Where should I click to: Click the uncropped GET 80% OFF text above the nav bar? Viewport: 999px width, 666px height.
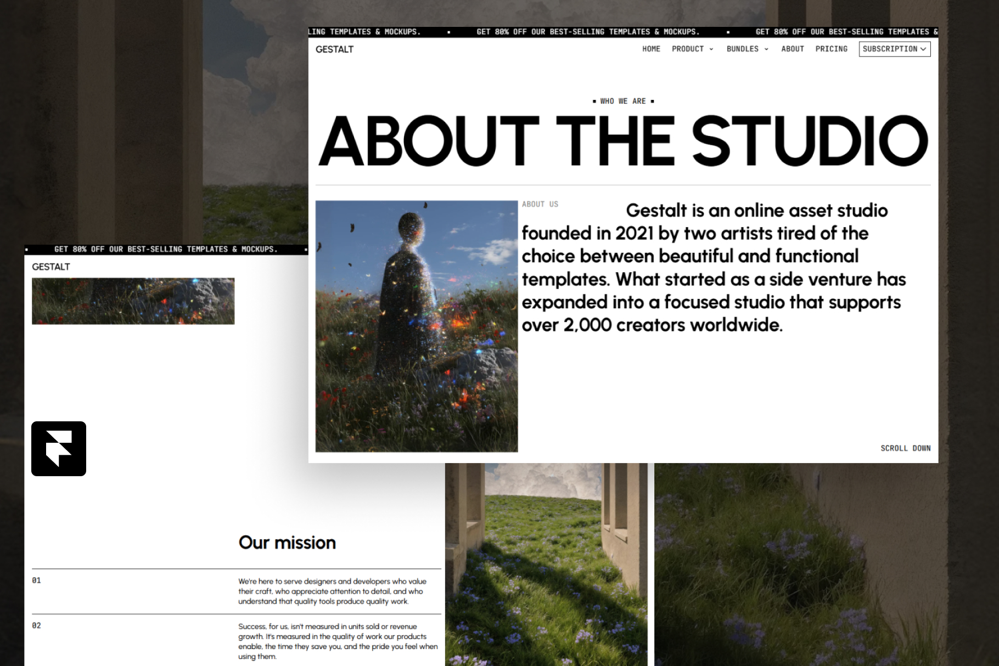point(588,32)
